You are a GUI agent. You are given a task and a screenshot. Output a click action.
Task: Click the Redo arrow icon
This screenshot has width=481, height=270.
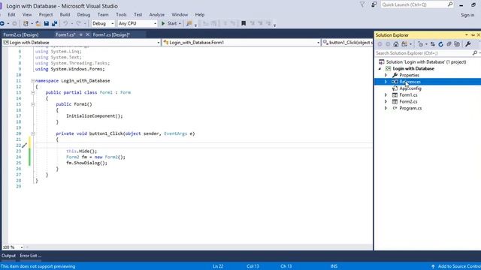78,23
